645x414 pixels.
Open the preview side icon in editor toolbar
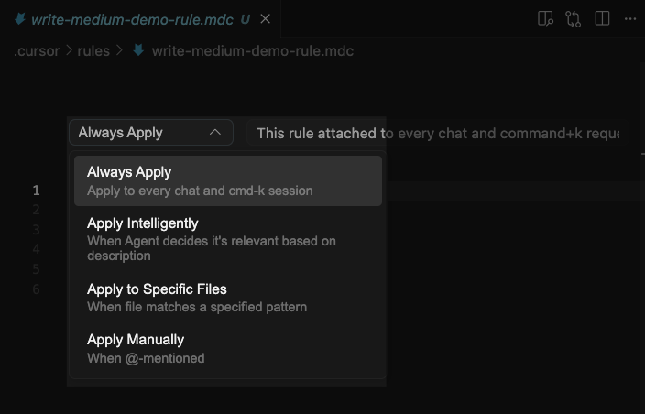(545, 18)
